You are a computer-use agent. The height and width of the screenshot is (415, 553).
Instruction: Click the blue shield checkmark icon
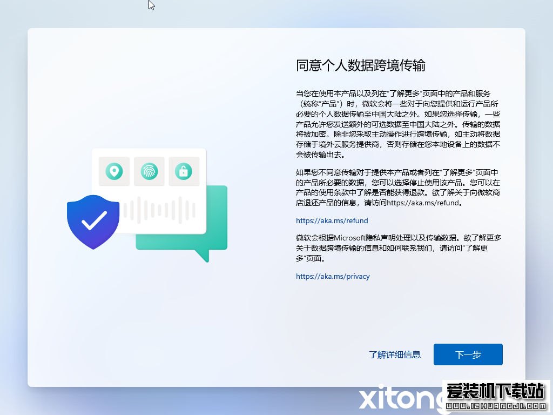[93, 222]
